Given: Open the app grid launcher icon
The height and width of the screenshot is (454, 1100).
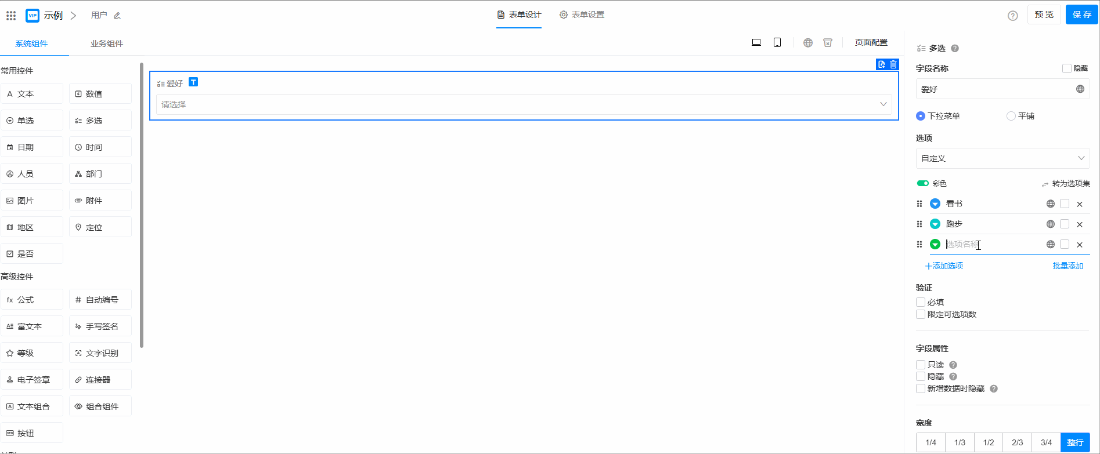Looking at the screenshot, I should tap(11, 16).
